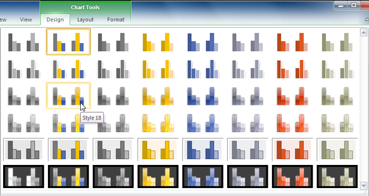This screenshot has width=369, height=196.
Task: Apply Style 39 orange chart with pink background
Action: 292,150
